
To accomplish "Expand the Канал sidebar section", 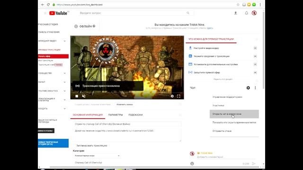I will 64,82.
